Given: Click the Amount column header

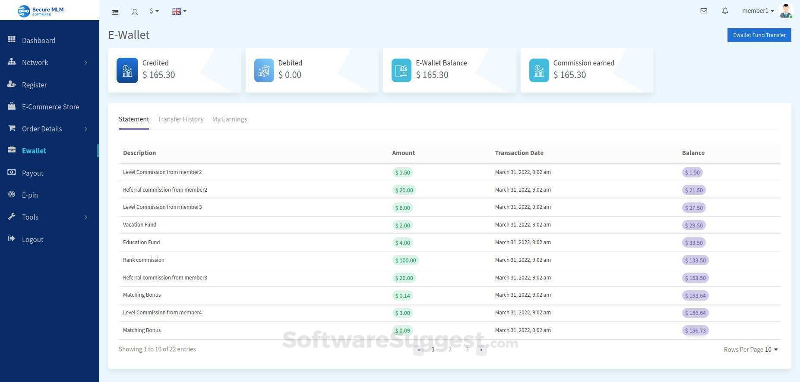Looking at the screenshot, I should click(403, 153).
